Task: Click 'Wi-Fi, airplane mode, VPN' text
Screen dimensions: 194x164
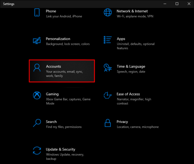Action: (x=135, y=16)
